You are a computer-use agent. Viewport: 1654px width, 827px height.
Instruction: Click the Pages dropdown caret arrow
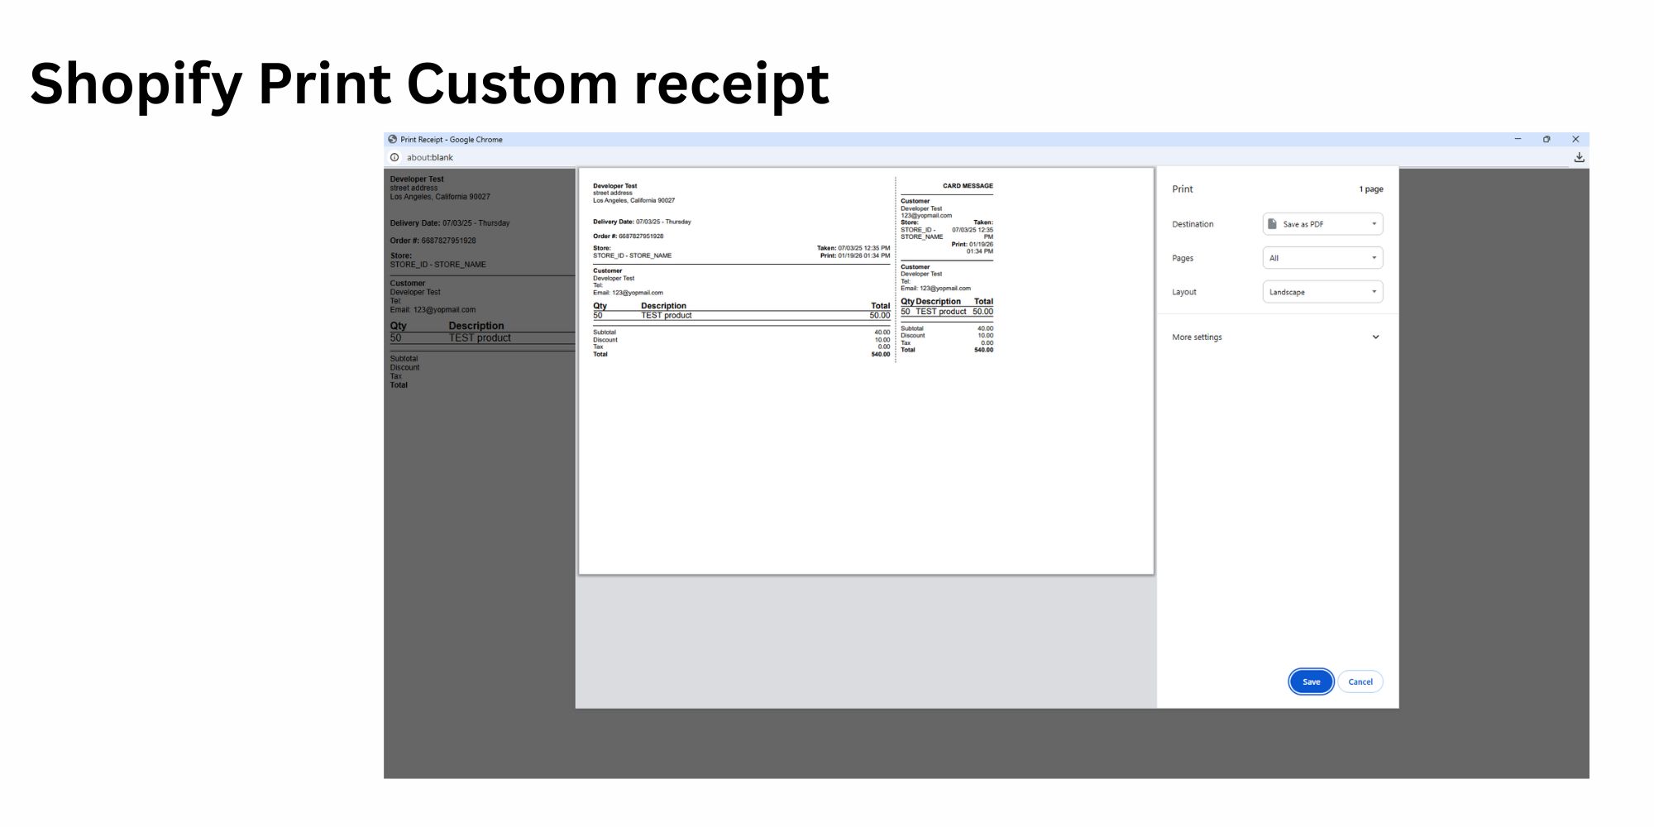(x=1374, y=257)
